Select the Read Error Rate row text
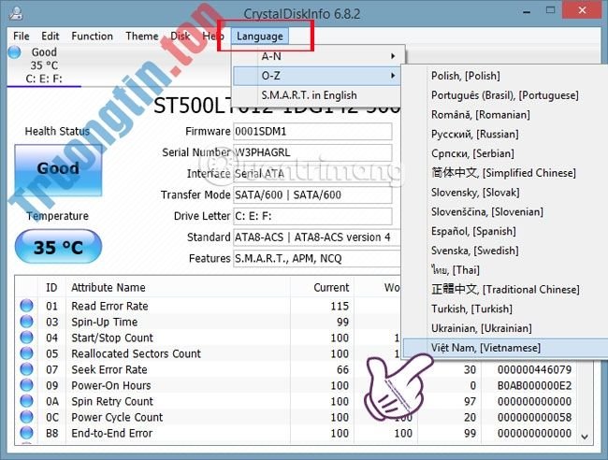The width and height of the screenshot is (608, 460). pos(109,306)
